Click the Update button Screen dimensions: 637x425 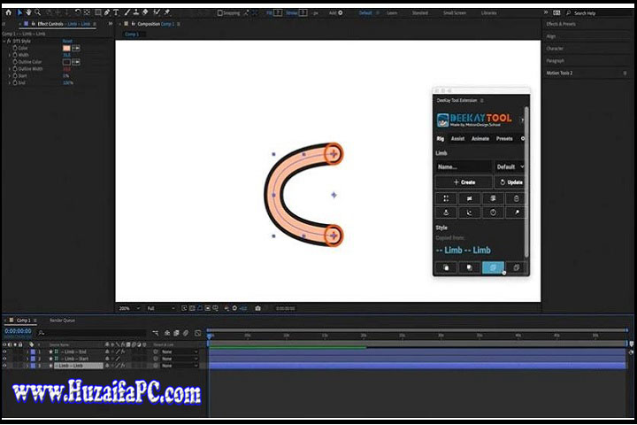510,182
